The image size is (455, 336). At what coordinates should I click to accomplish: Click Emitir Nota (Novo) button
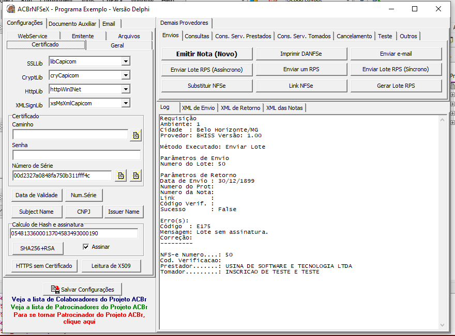[207, 54]
